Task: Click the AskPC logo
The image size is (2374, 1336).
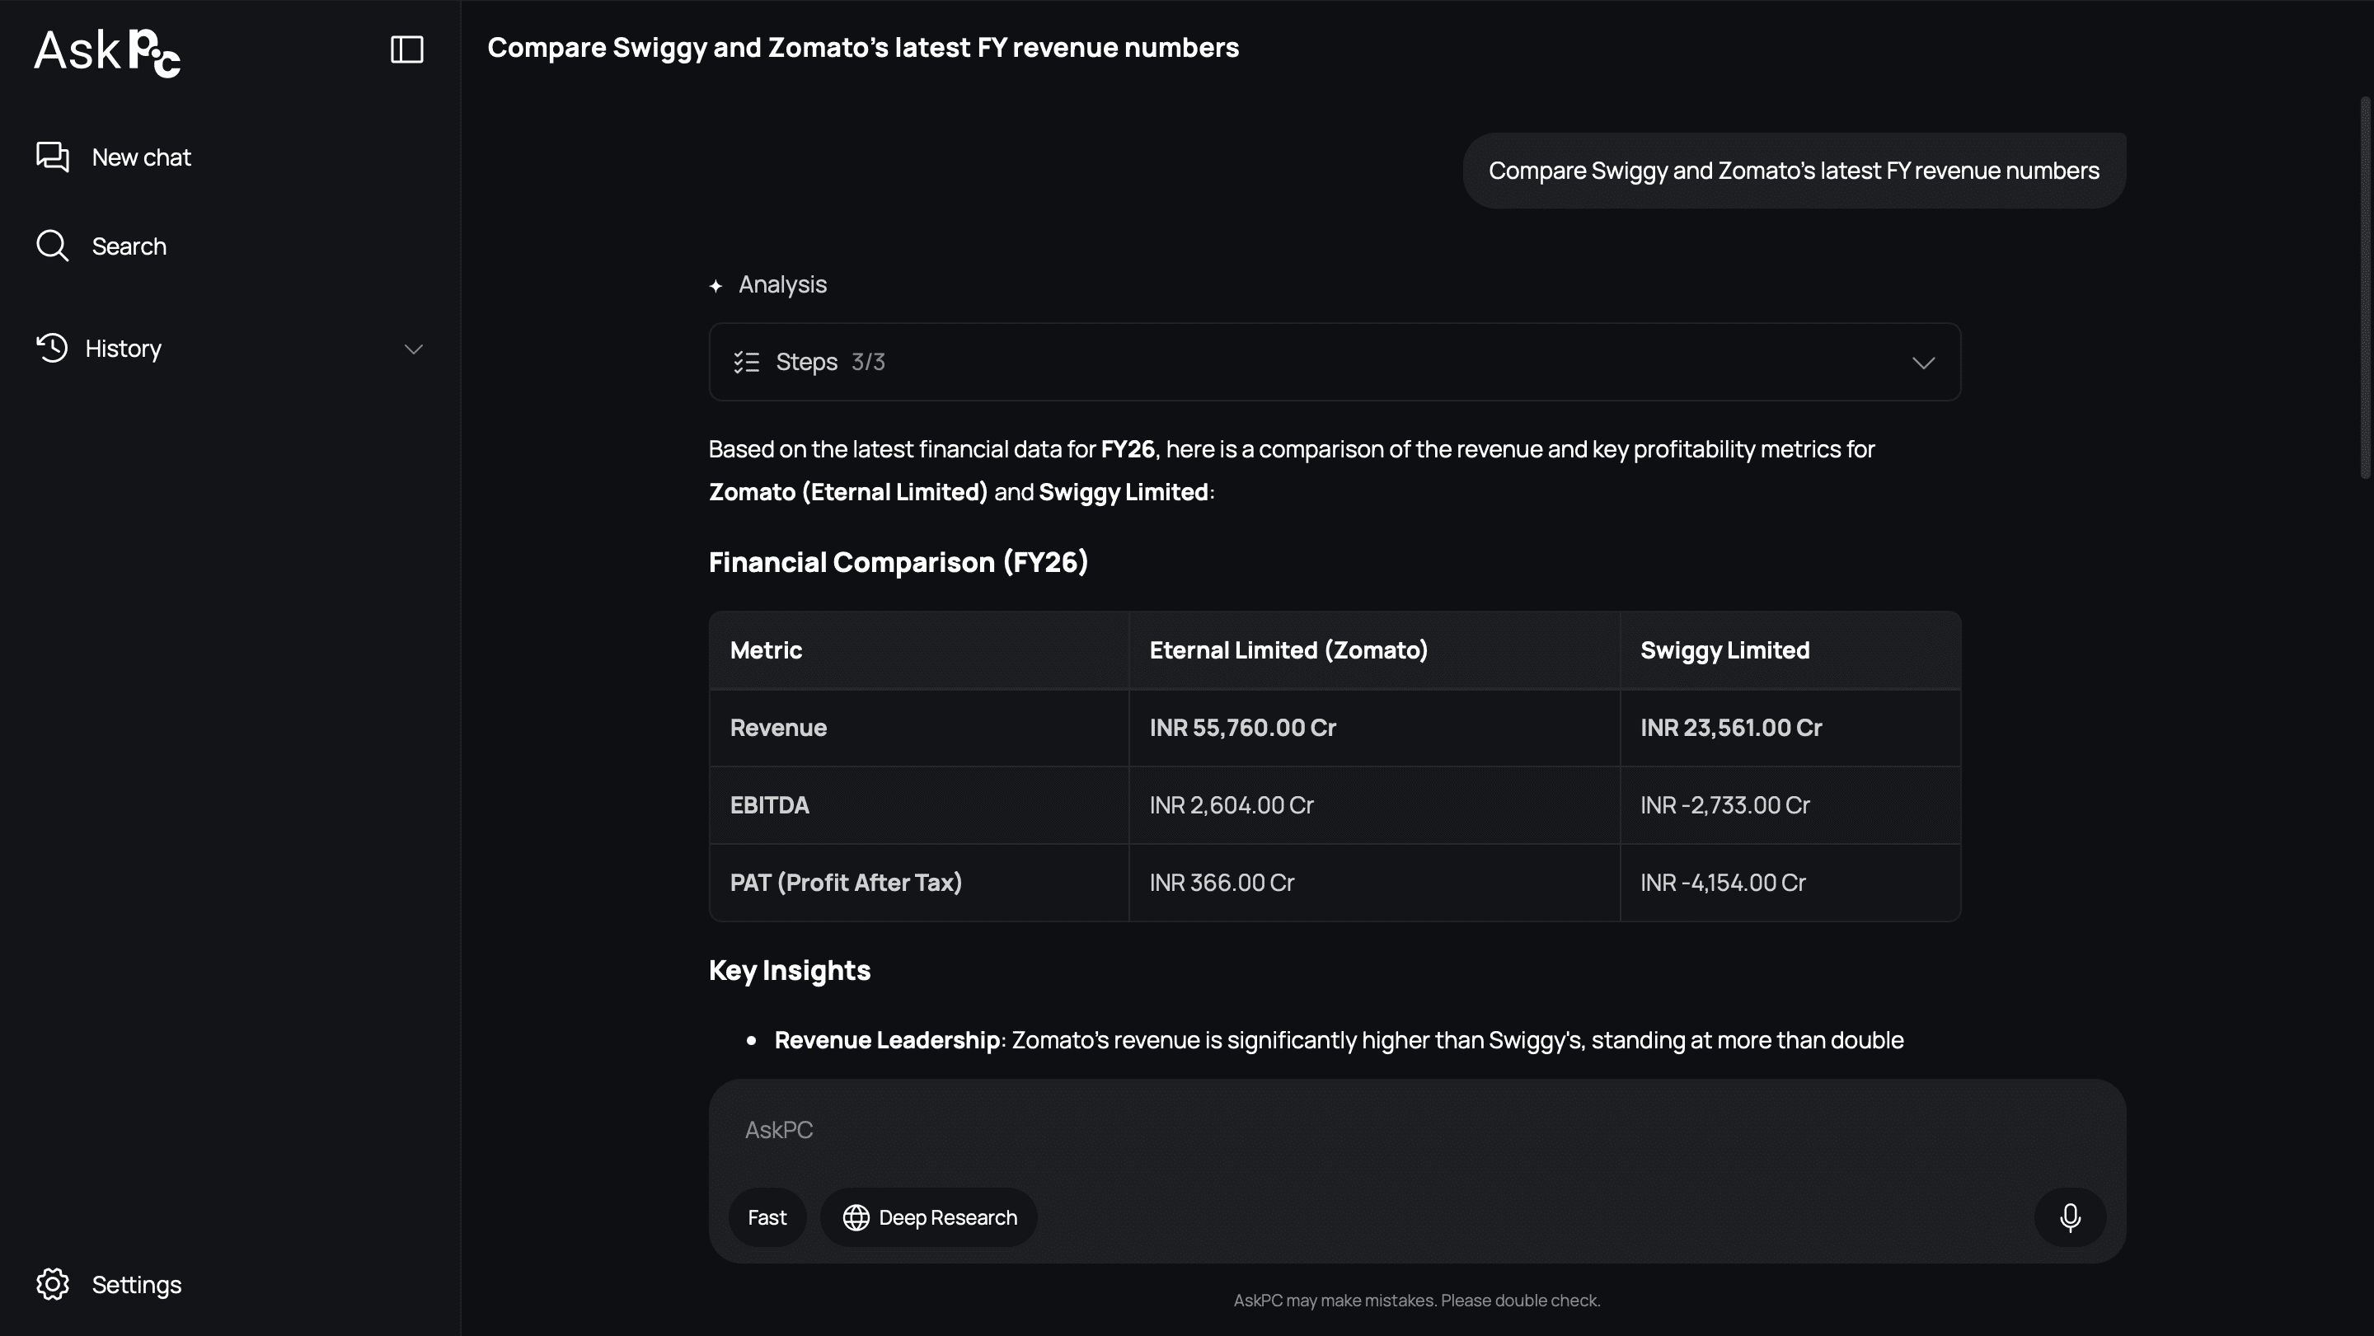Action: [107, 52]
